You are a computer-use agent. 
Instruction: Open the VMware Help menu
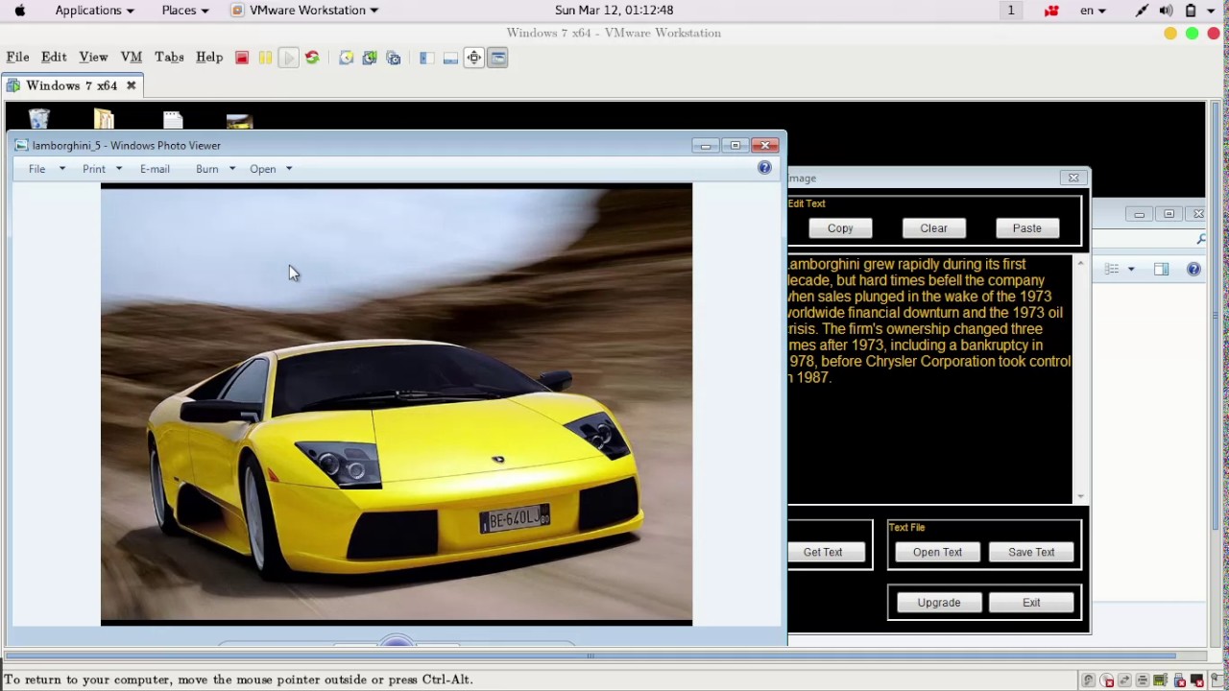[209, 58]
